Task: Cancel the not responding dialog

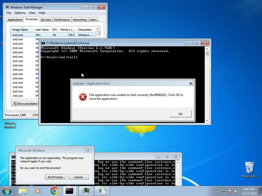Action: coord(78,177)
